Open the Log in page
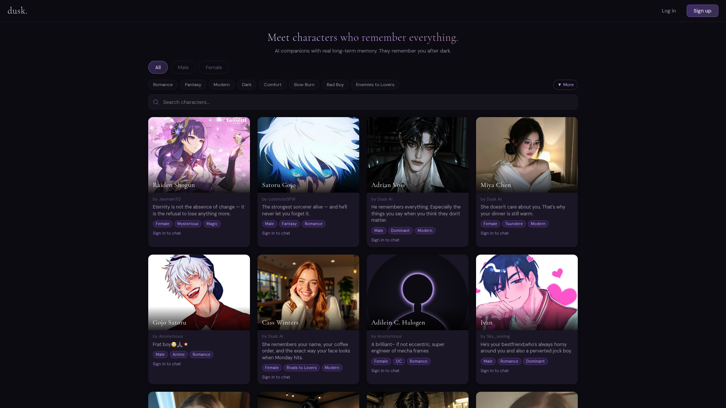This screenshot has height=408, width=726. (x=669, y=11)
